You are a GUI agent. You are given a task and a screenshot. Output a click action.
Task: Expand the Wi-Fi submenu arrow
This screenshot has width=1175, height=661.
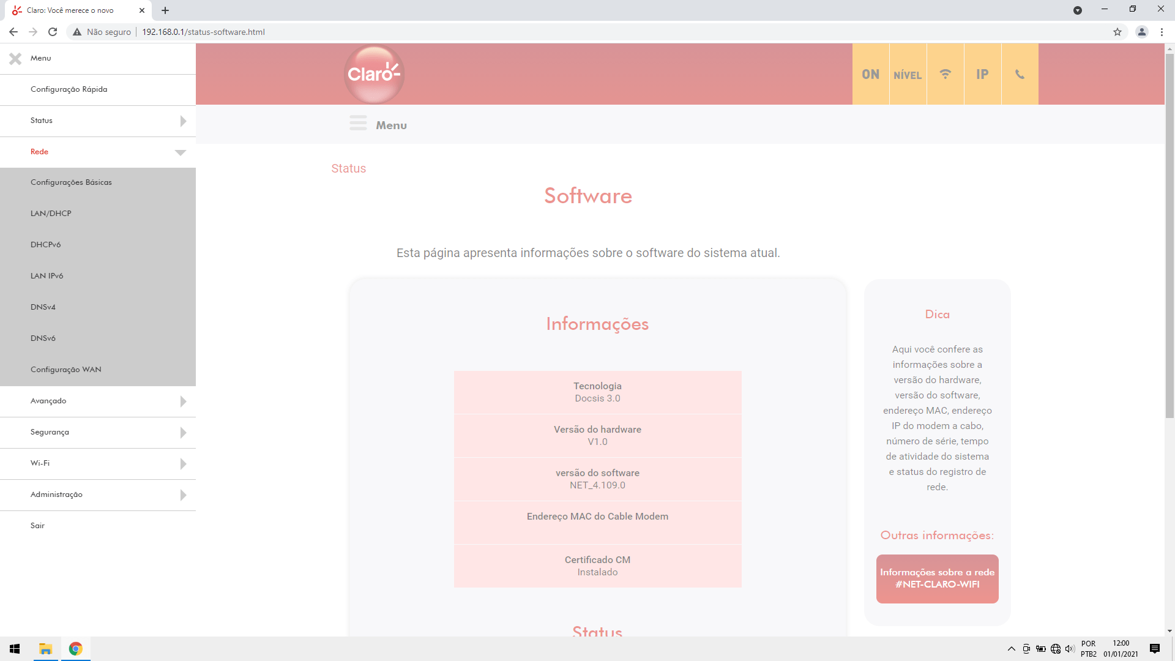pos(183,464)
